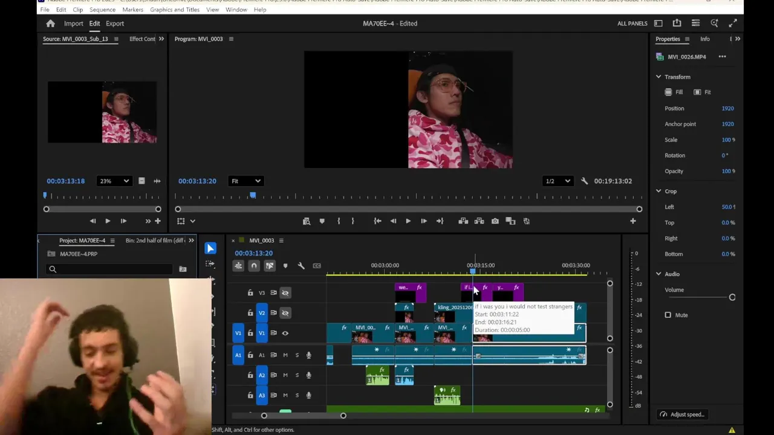This screenshot has height=435, width=774.
Task: Open Program monitor button editor plus icon
Action: point(633,221)
